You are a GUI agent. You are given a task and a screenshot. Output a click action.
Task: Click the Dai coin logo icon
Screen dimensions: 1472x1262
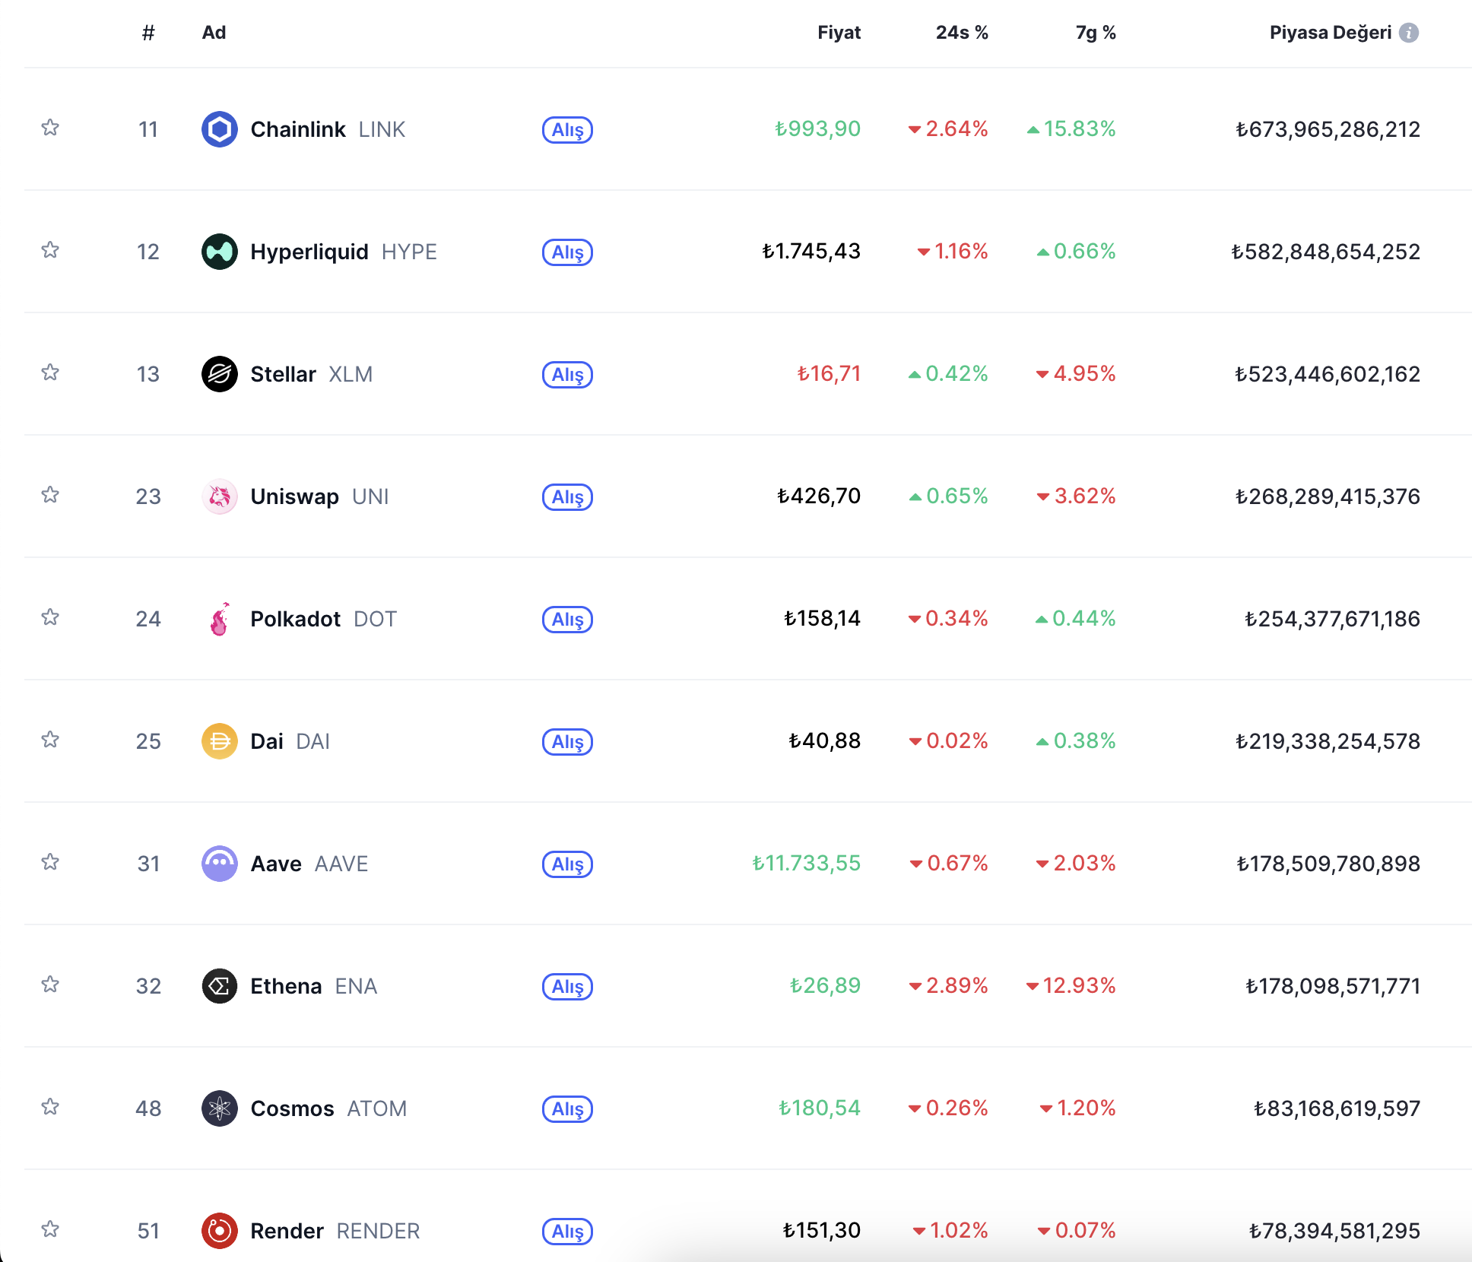pyautogui.click(x=219, y=741)
